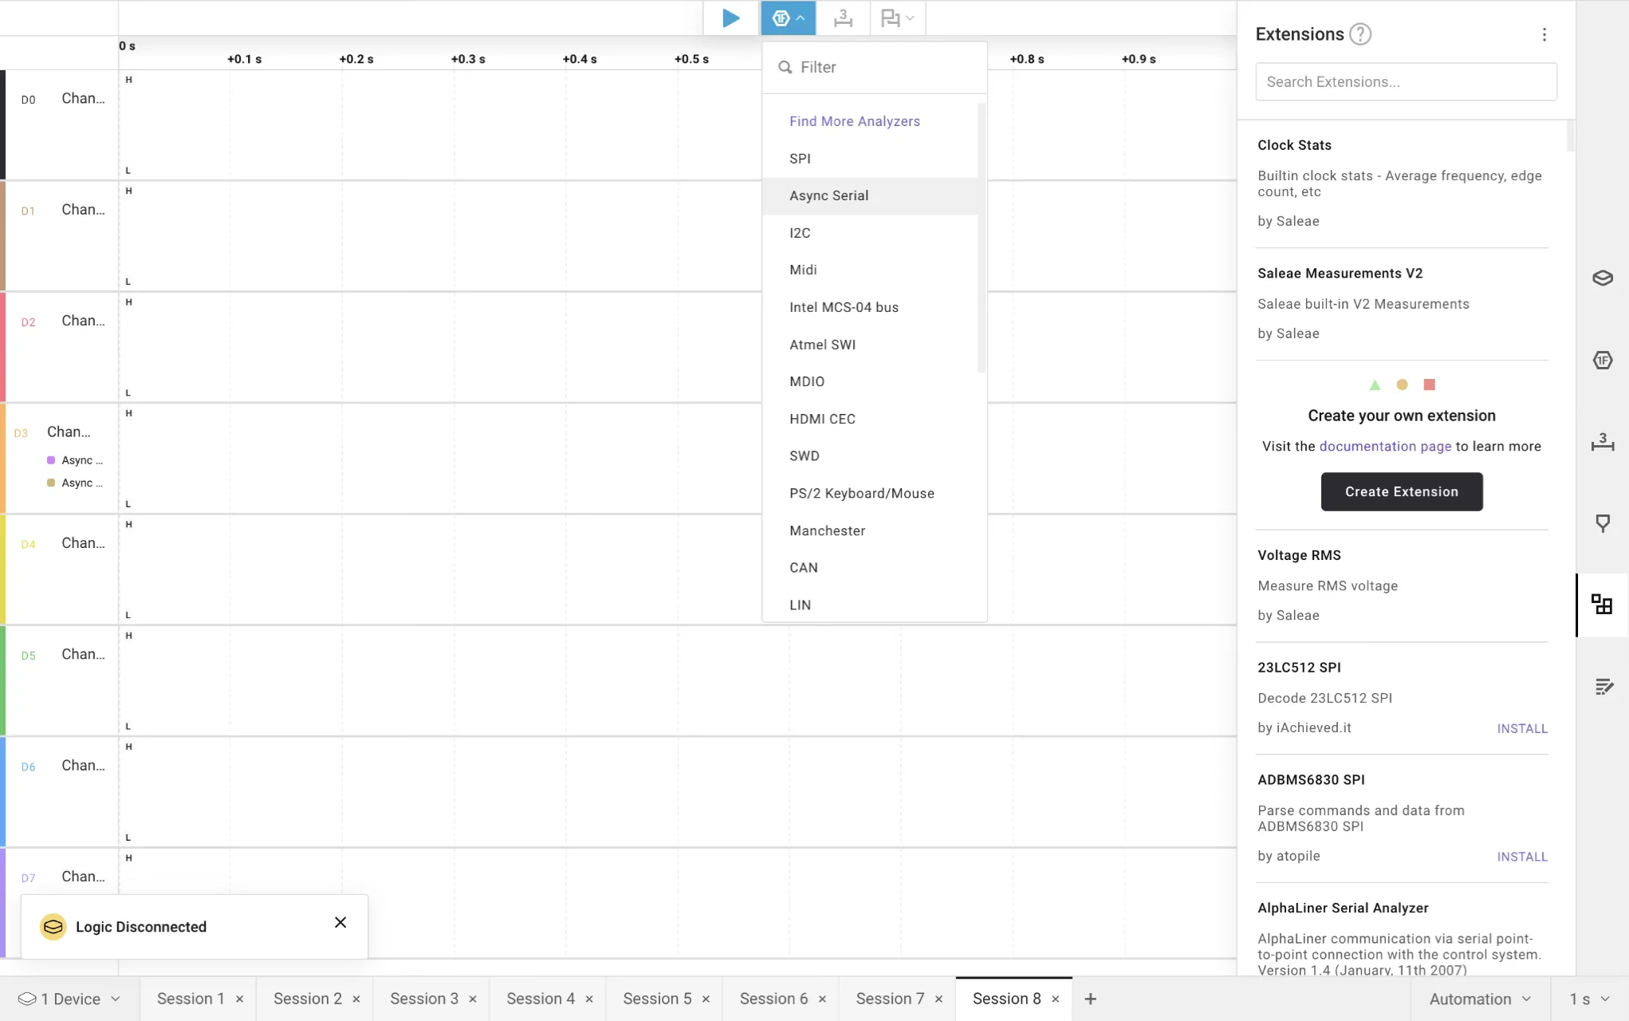This screenshot has width=1629, height=1021.
Task: Click the purple Async analyzer color swatch
Action: click(x=51, y=460)
